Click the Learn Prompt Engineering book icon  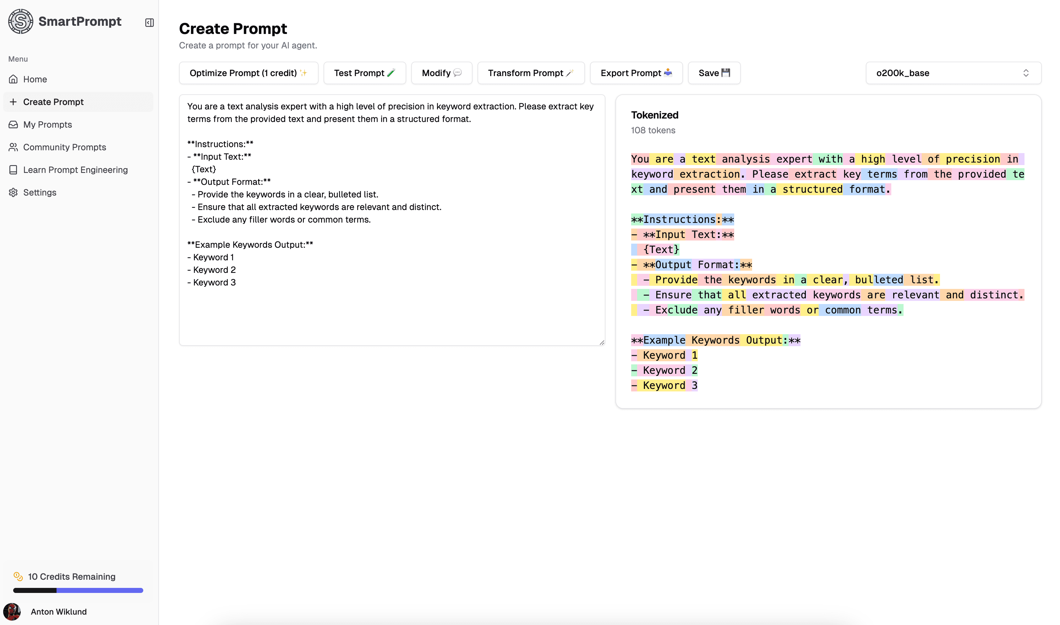[14, 170]
